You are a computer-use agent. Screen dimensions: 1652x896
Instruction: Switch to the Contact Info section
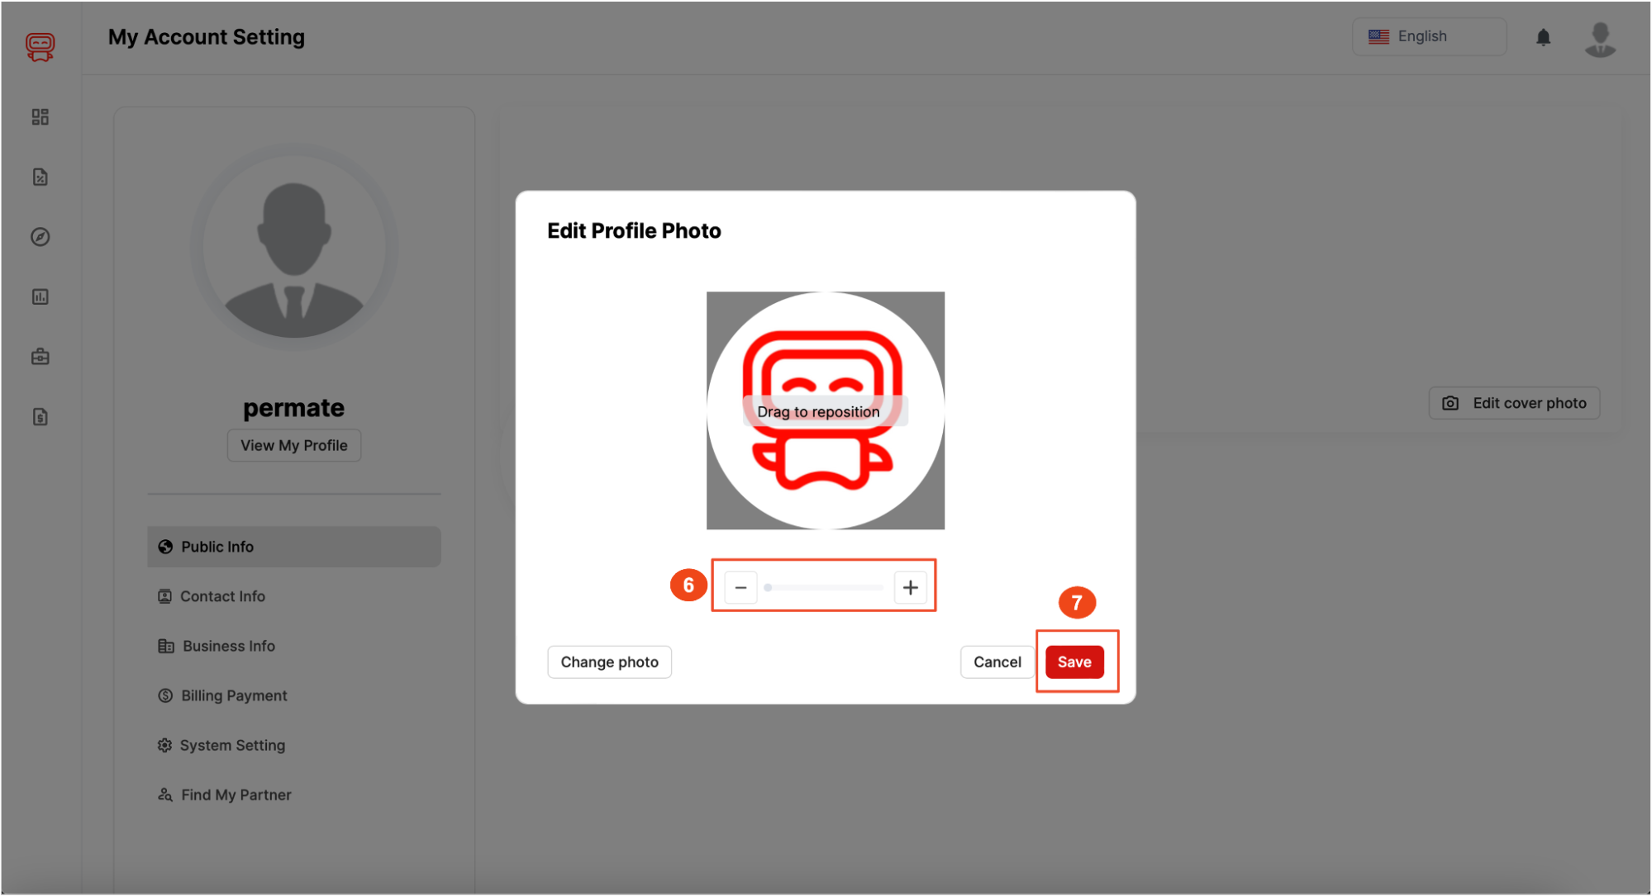(222, 595)
